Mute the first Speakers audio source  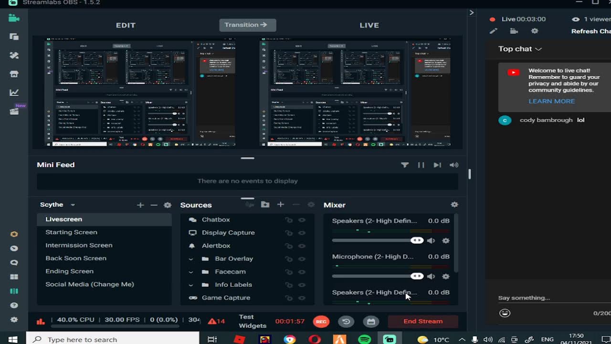[x=431, y=240]
